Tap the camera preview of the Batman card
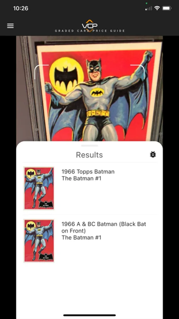The image size is (179, 319). pos(89,89)
